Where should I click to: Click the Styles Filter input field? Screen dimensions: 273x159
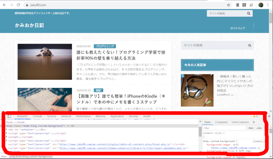tap(224, 128)
